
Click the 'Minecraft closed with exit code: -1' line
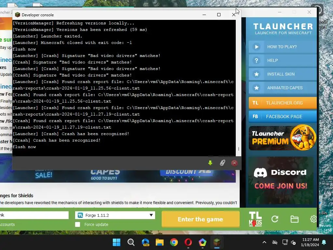[72, 43]
